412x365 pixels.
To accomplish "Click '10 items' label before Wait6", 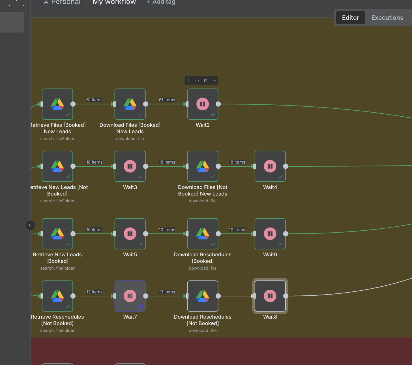I will 237,230.
